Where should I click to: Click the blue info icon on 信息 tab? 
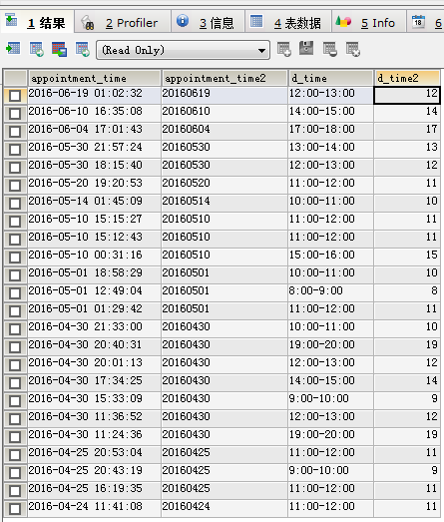click(x=182, y=21)
